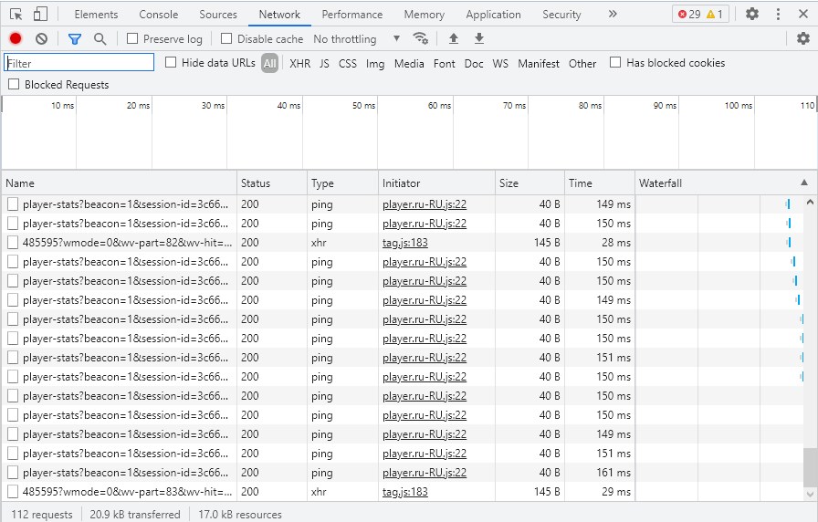Viewport: 818px width, 522px height.
Task: Open the tag.js:183 initiator link
Action: (404, 243)
